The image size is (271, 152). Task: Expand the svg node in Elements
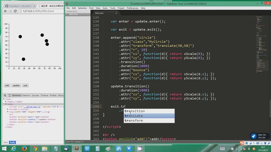[8, 112]
